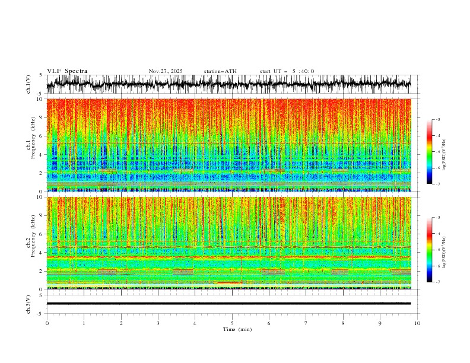
Task: Click the 5-minute tick label on time axis
Action: pyautogui.click(x=232, y=323)
